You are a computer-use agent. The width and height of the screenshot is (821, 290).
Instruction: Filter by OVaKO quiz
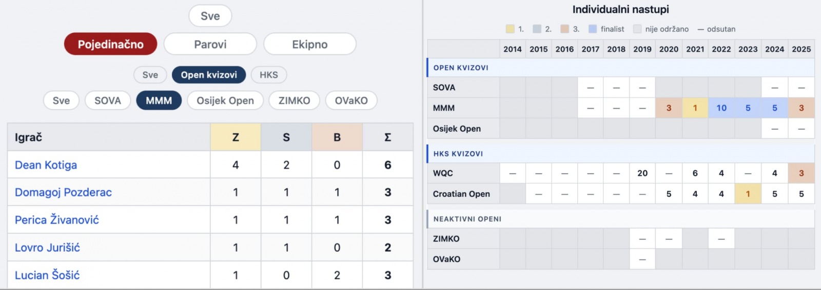pyautogui.click(x=351, y=100)
